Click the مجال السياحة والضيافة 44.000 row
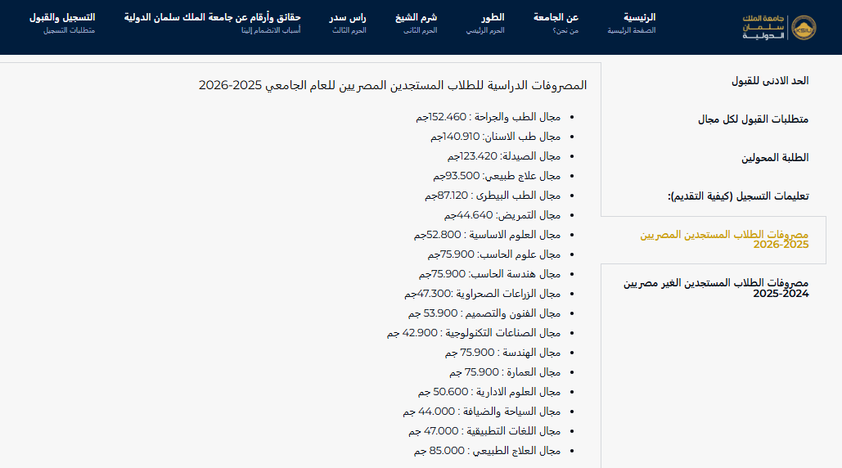 pyautogui.click(x=482, y=412)
